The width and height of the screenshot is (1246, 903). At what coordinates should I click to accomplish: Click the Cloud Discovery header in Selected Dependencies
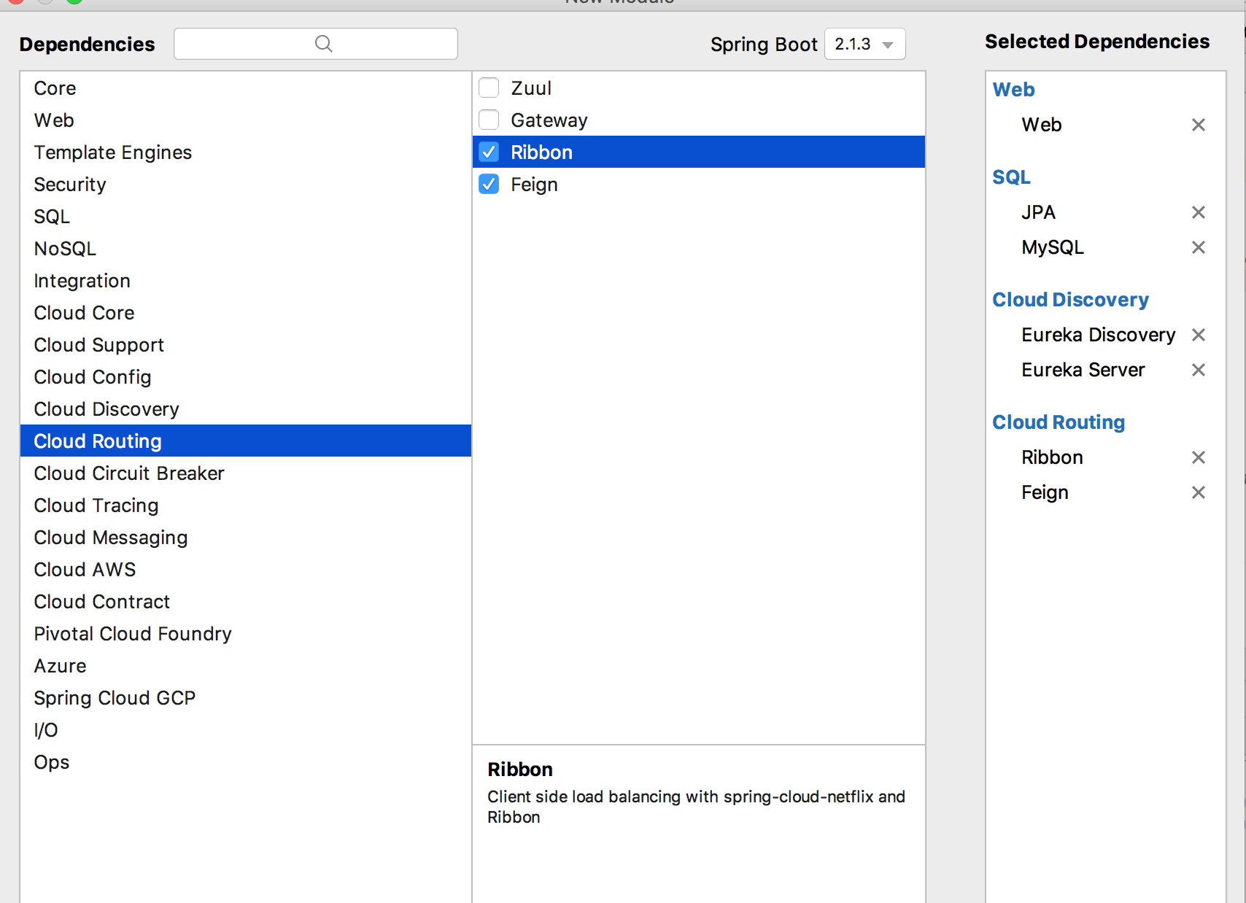coord(1070,300)
